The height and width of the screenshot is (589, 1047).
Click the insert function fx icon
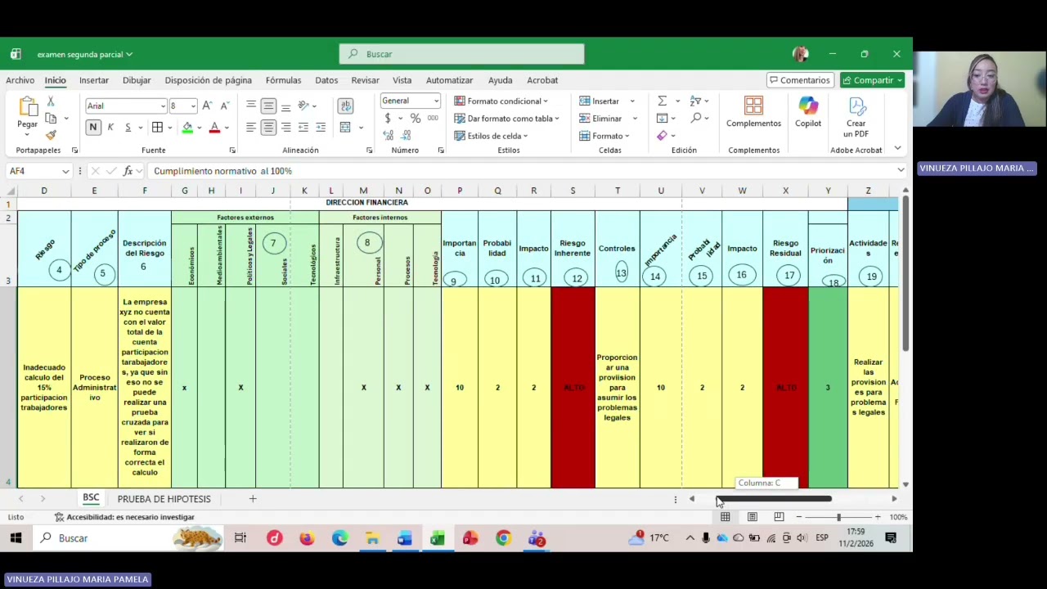point(128,171)
